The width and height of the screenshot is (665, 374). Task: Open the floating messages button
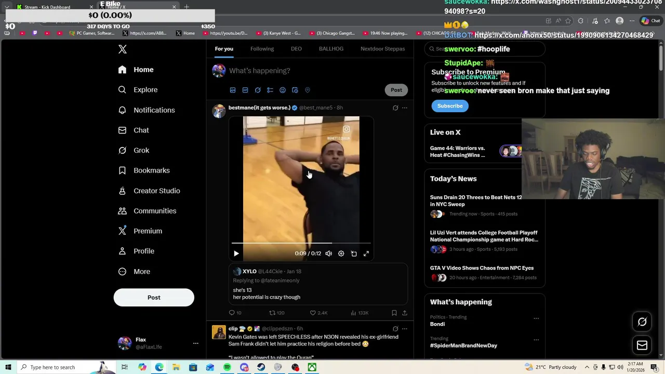click(x=642, y=345)
